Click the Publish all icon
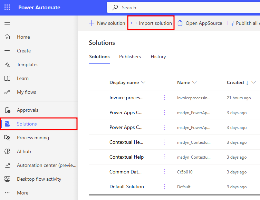 point(231,23)
